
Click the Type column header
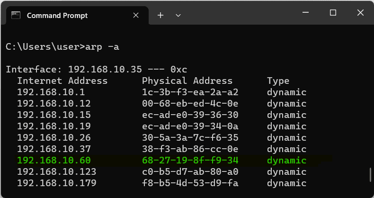278,81
